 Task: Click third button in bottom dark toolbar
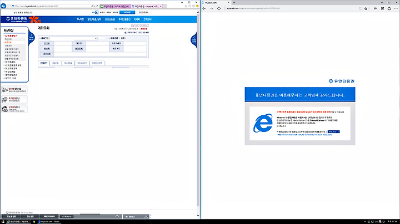coord(49,217)
